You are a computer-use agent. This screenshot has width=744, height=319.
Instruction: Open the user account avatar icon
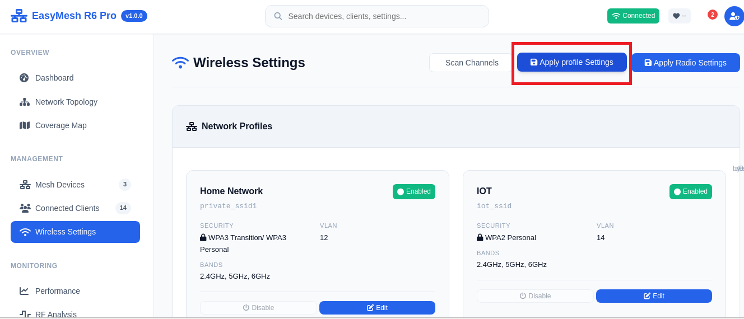click(x=734, y=16)
